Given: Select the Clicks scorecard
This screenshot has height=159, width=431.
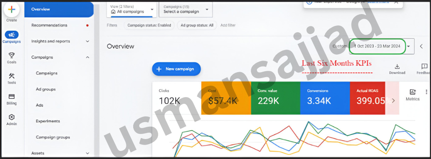Looking at the screenshot, I should (176, 98).
